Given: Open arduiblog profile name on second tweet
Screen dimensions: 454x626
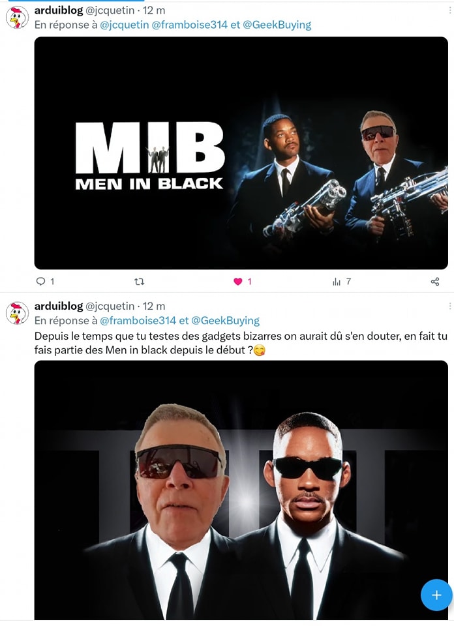Looking at the screenshot, I should pos(59,306).
